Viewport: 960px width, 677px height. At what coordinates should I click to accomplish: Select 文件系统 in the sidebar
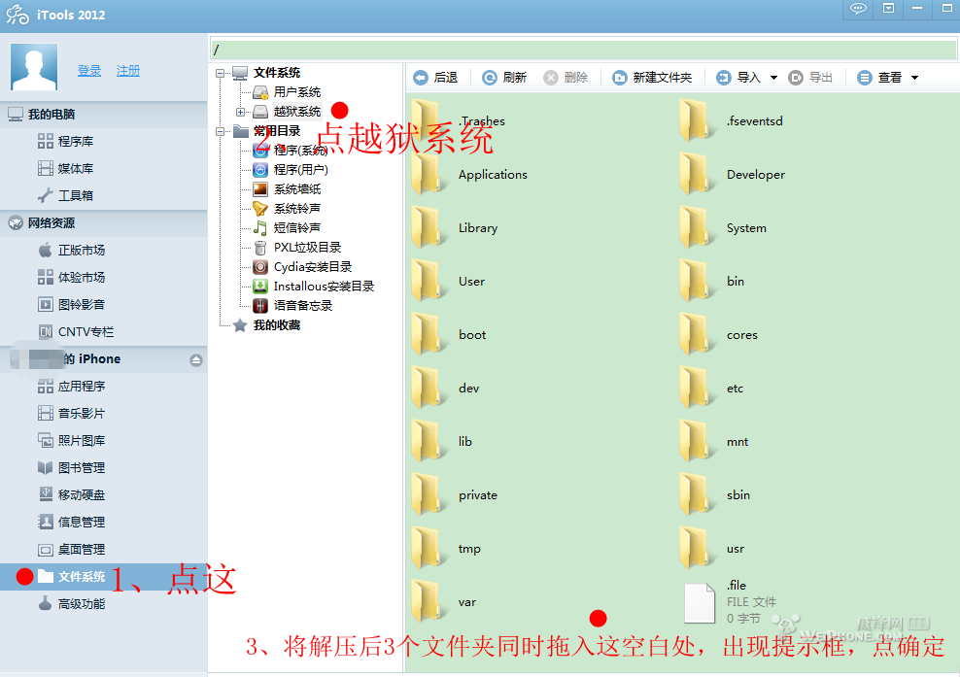[x=103, y=577]
